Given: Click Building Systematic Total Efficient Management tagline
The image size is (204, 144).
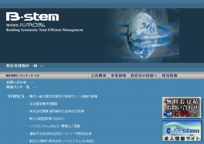Looking at the screenshot, I should coord(45,30).
